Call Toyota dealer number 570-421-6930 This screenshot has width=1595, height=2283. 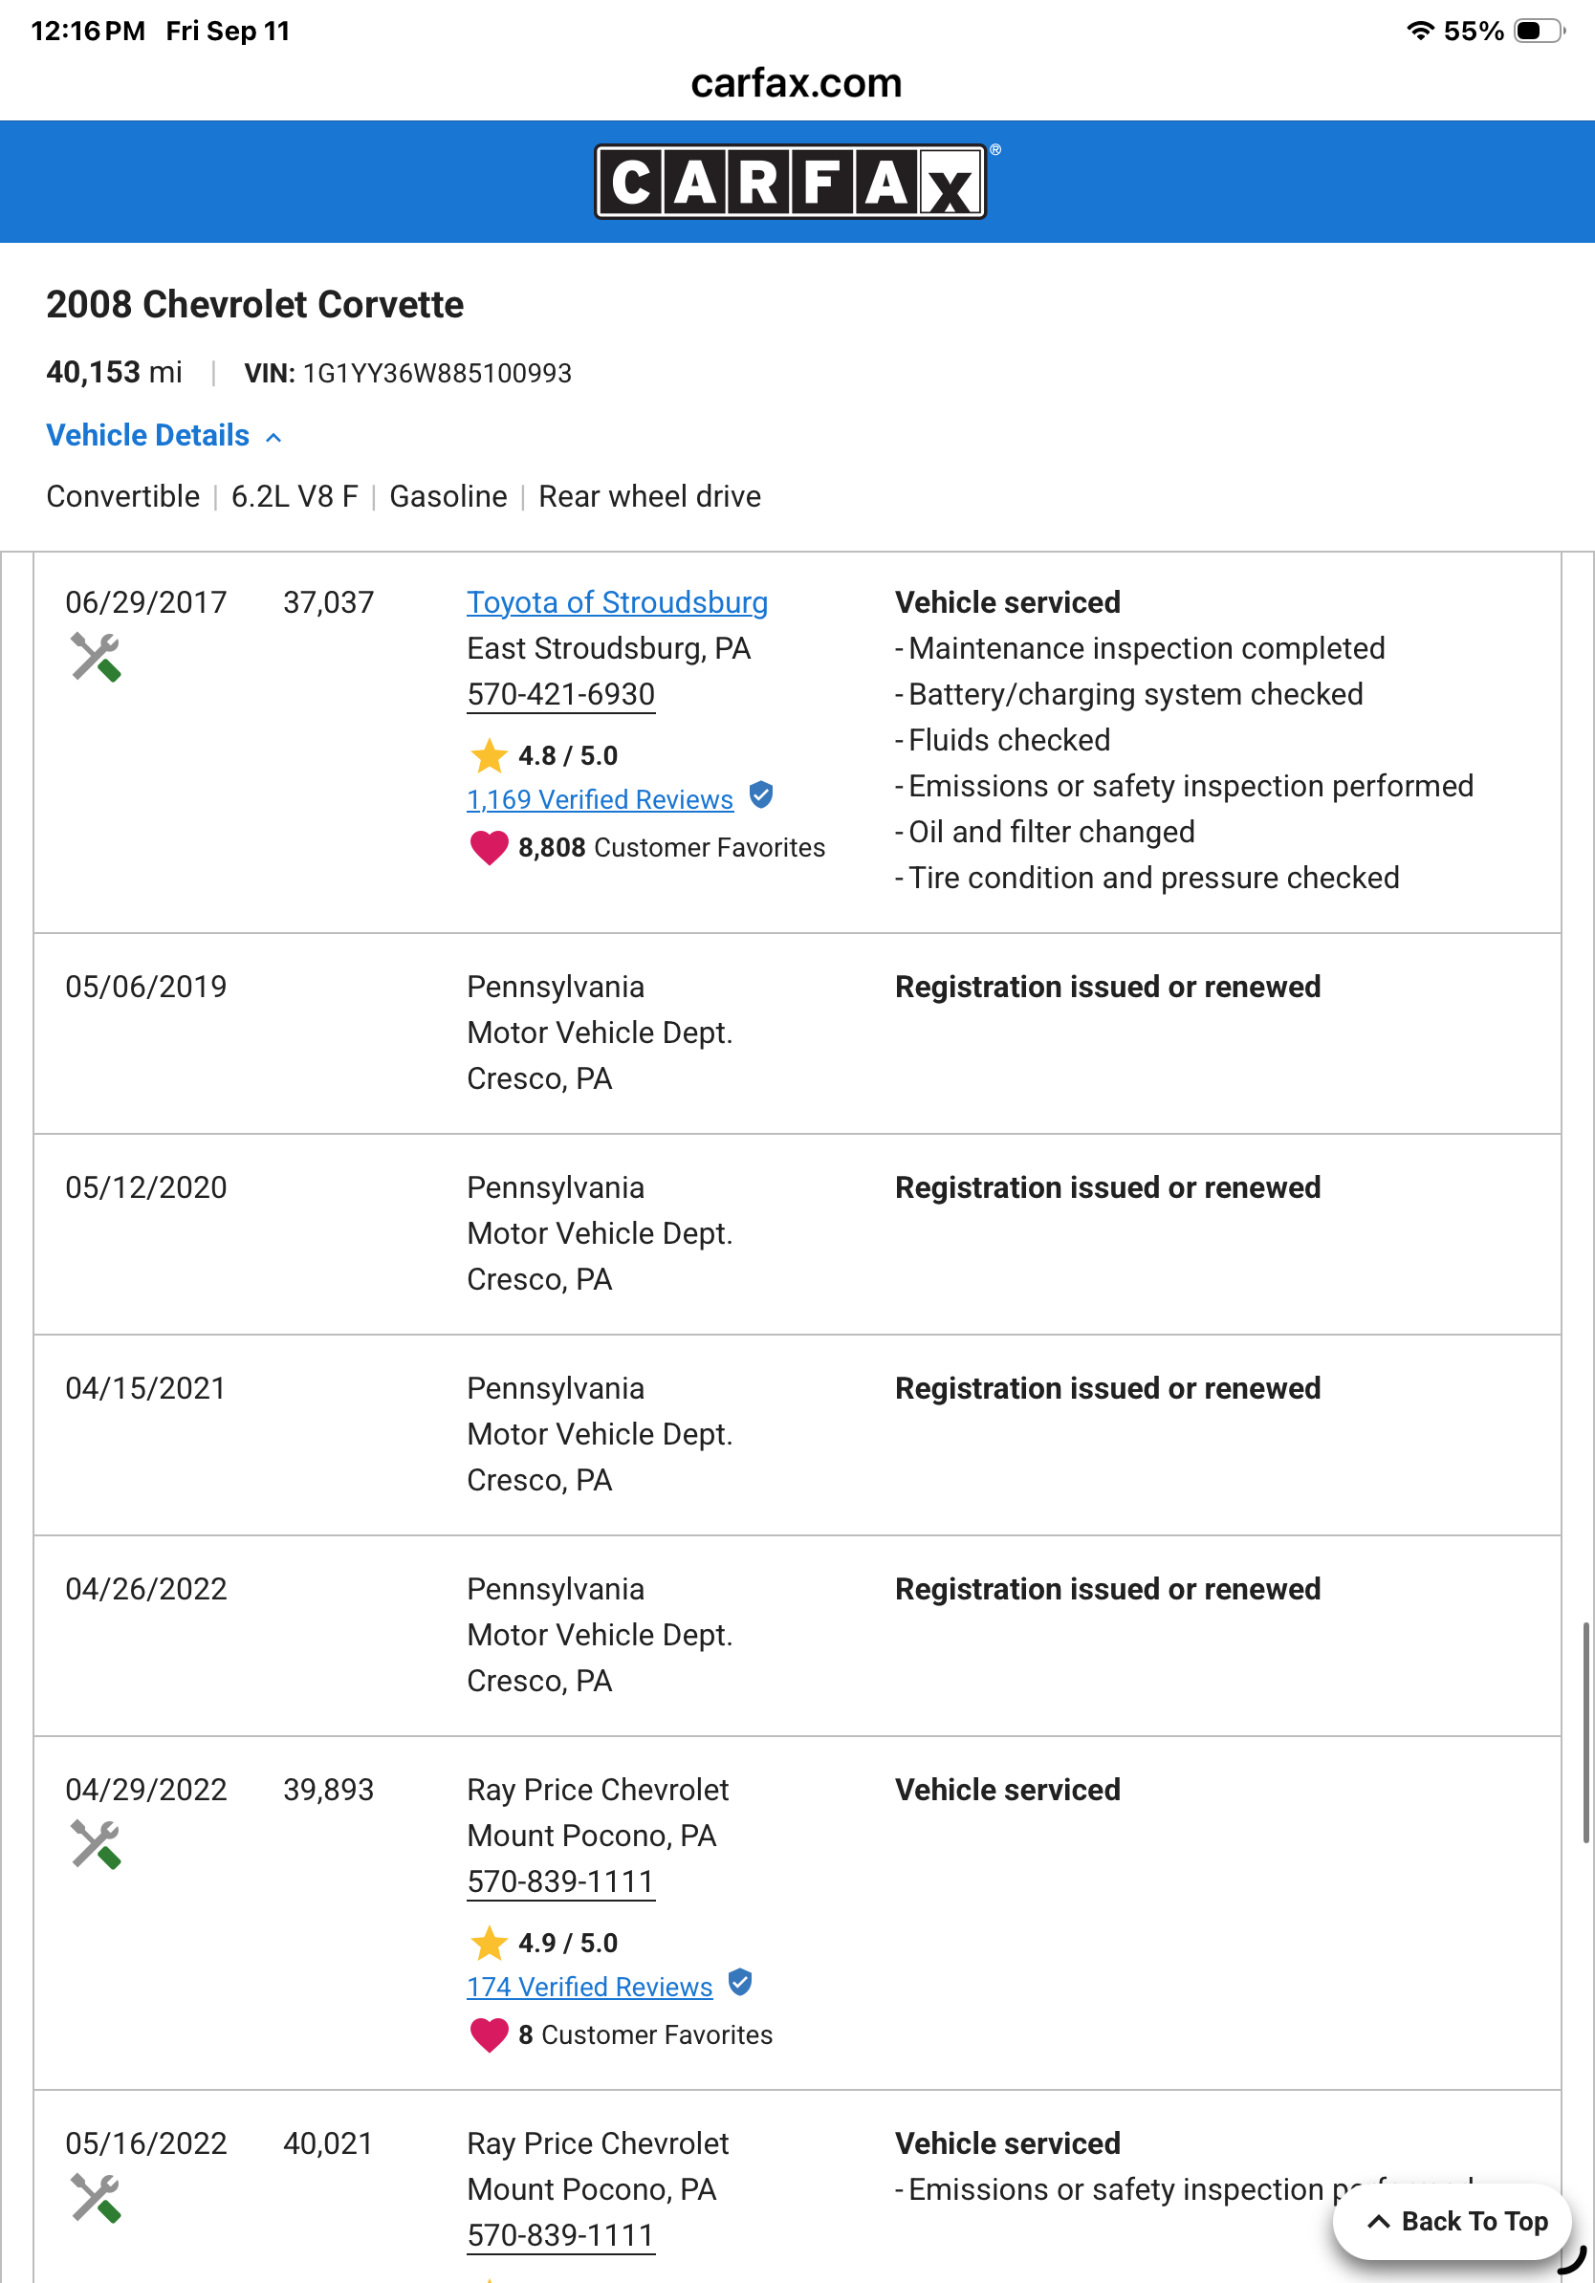point(561,694)
